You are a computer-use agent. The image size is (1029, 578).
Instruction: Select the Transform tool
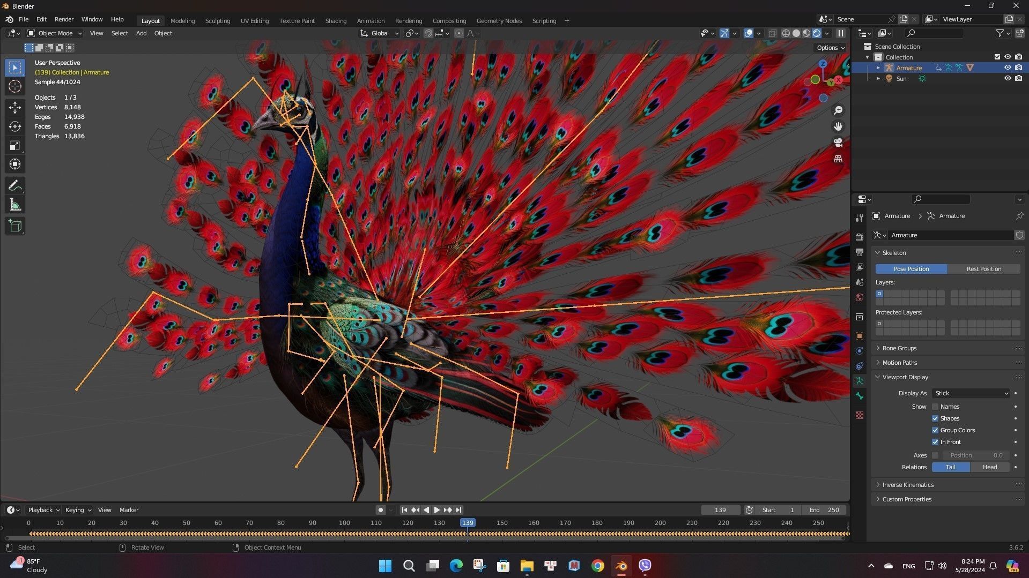pyautogui.click(x=15, y=164)
